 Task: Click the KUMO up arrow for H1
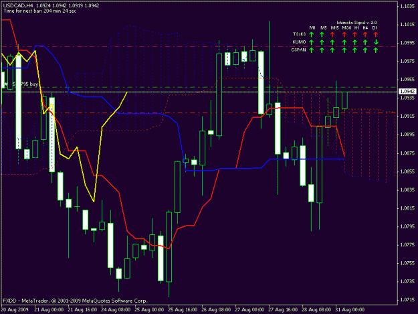coord(354,42)
